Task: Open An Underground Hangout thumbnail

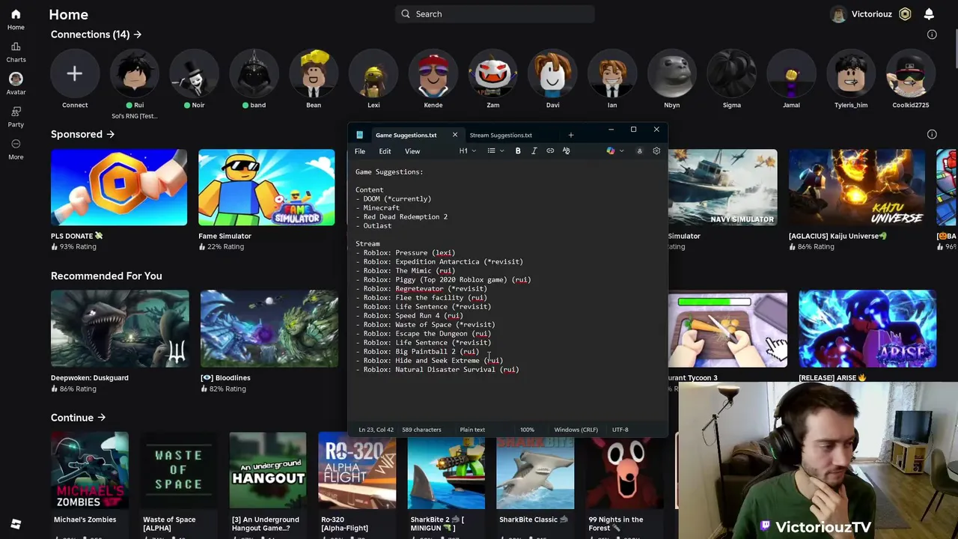Action: [268, 470]
